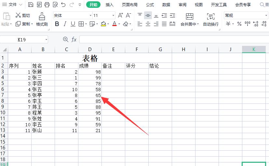Open the font size 11 dropdown
Image resolution: width=269 pixels, height=166 pixels.
pos(113,16)
